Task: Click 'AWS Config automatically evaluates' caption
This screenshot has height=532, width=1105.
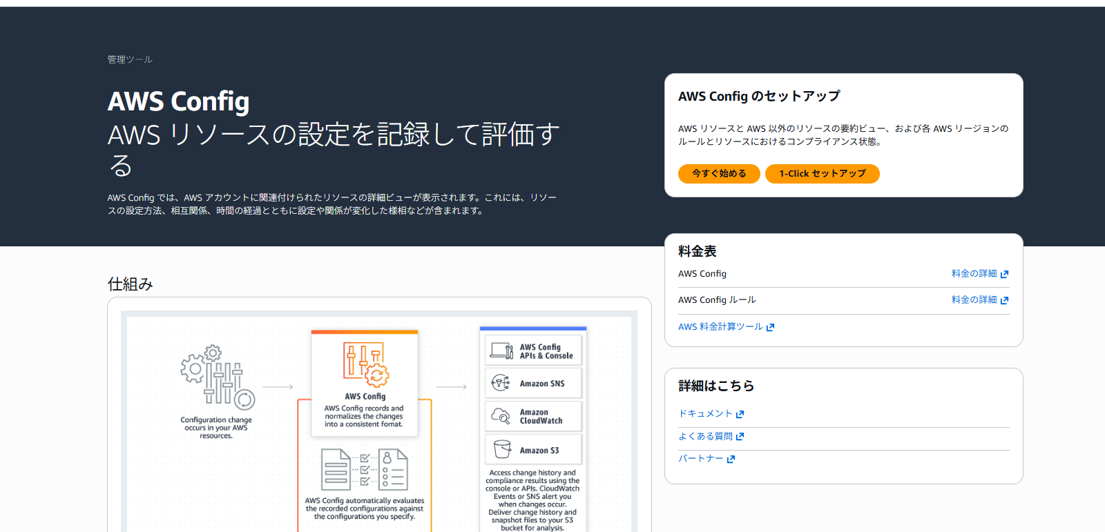Action: pyautogui.click(x=365, y=509)
